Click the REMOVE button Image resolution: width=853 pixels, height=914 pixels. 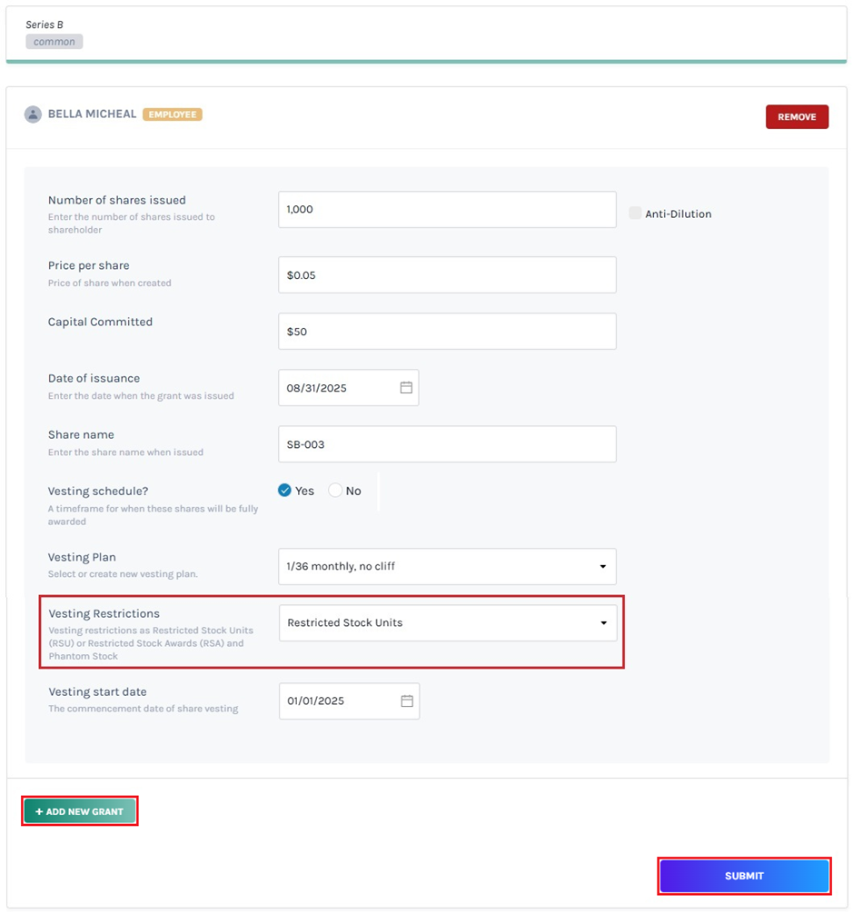click(x=797, y=116)
